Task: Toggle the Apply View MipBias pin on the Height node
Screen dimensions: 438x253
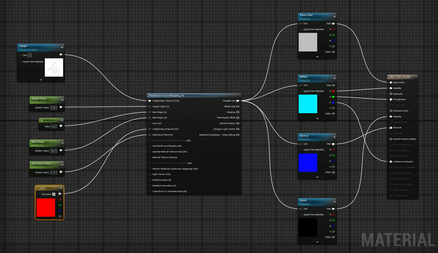Action: (x=20, y=61)
